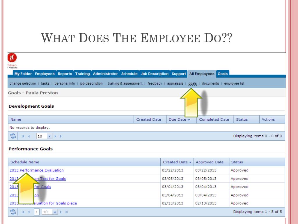298x224 pixels.
Task: Sort Development Goals by Created Date header
Action: click(x=150, y=119)
